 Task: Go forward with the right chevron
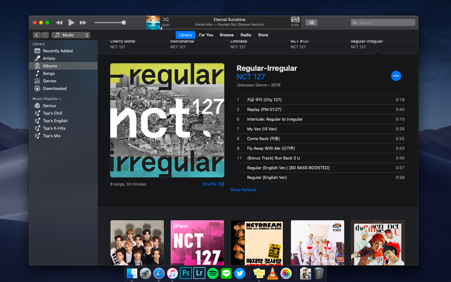click(x=45, y=35)
